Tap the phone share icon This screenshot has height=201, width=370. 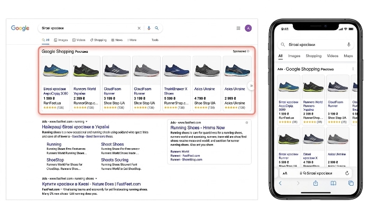[x=316, y=183]
